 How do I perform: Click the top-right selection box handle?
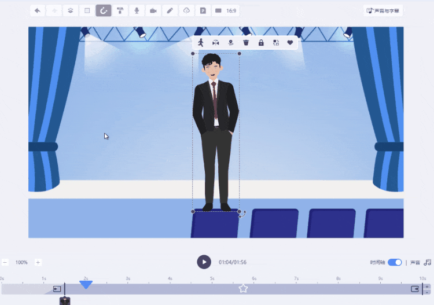240,54
